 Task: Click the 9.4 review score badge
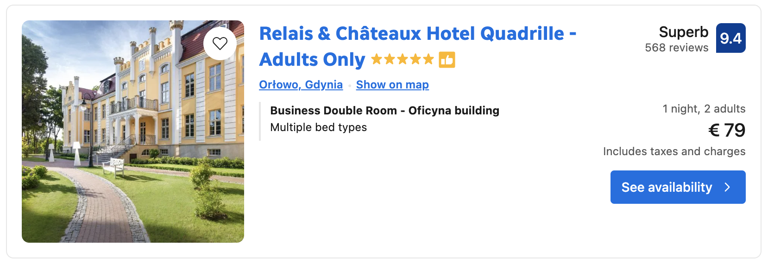(730, 38)
